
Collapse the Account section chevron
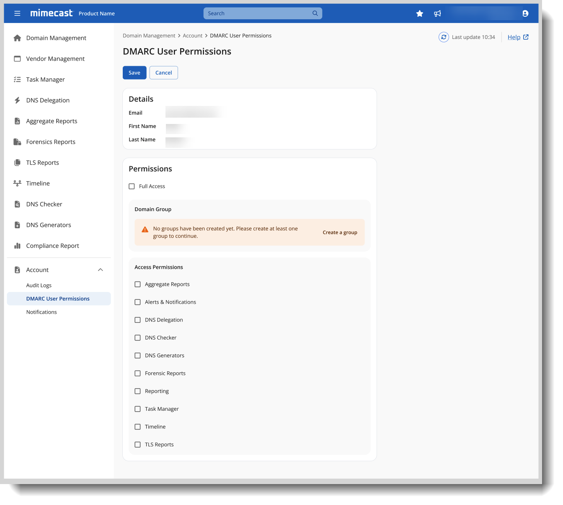(x=101, y=270)
